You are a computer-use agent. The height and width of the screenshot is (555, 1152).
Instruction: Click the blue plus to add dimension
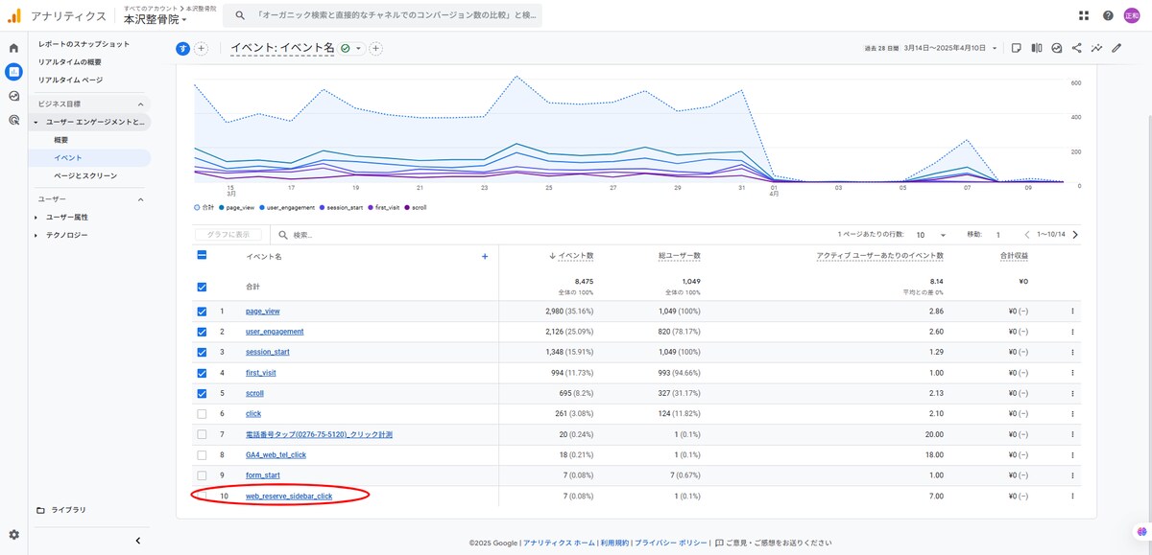click(x=485, y=256)
